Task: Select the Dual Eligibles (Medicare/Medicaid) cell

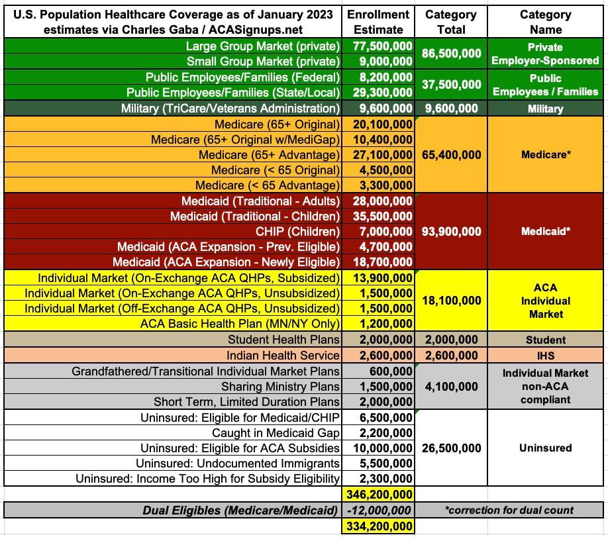Action: 241,511
